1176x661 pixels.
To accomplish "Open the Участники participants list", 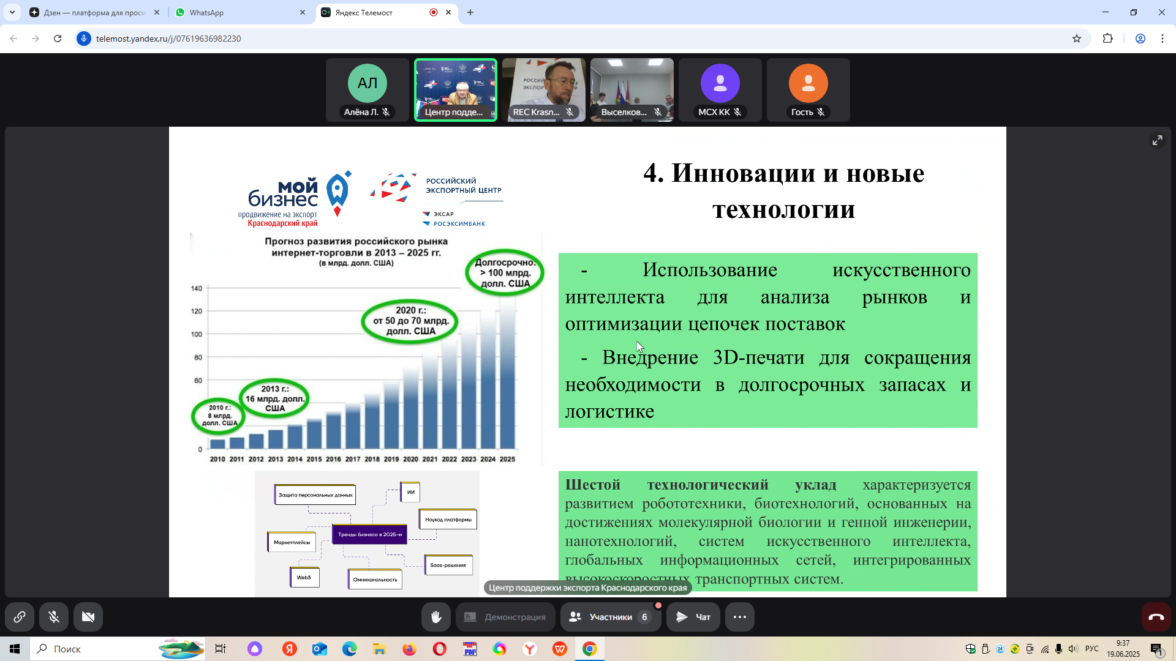I will point(610,617).
